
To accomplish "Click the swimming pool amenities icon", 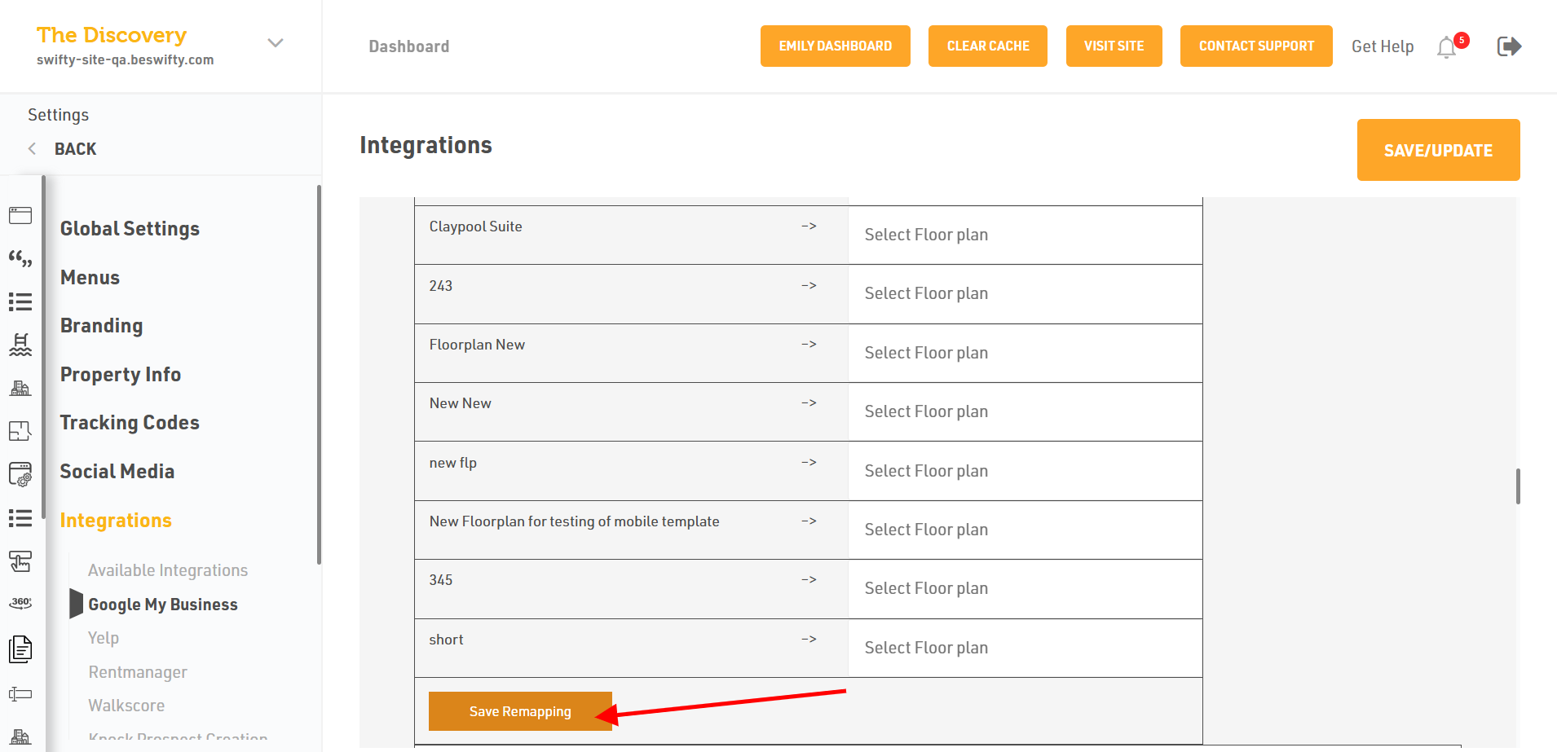I will (x=20, y=345).
